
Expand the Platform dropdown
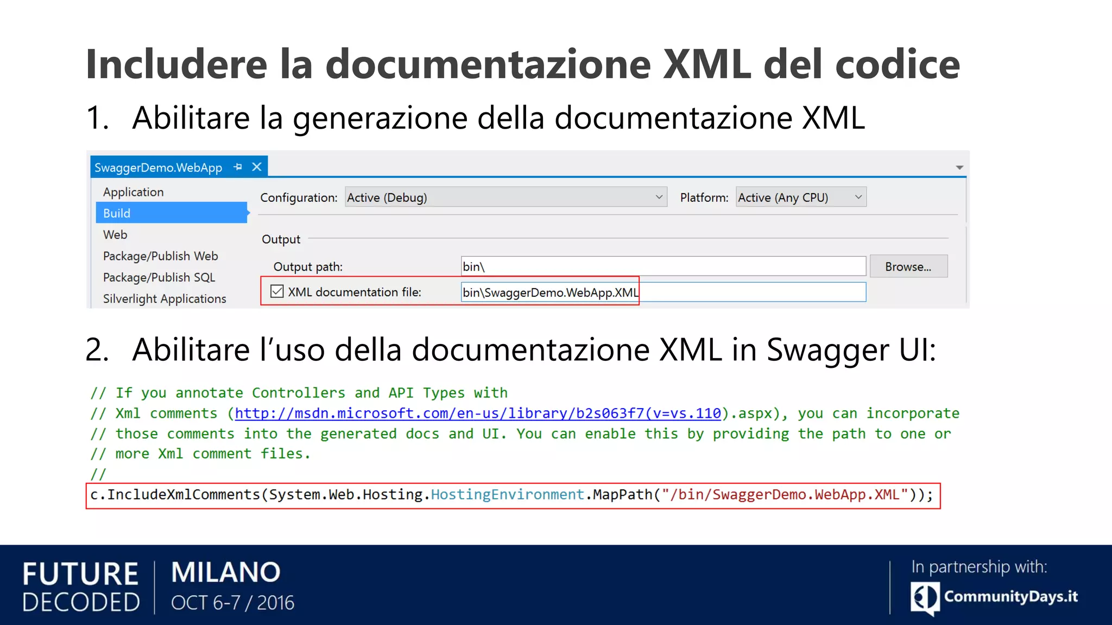tap(801, 197)
